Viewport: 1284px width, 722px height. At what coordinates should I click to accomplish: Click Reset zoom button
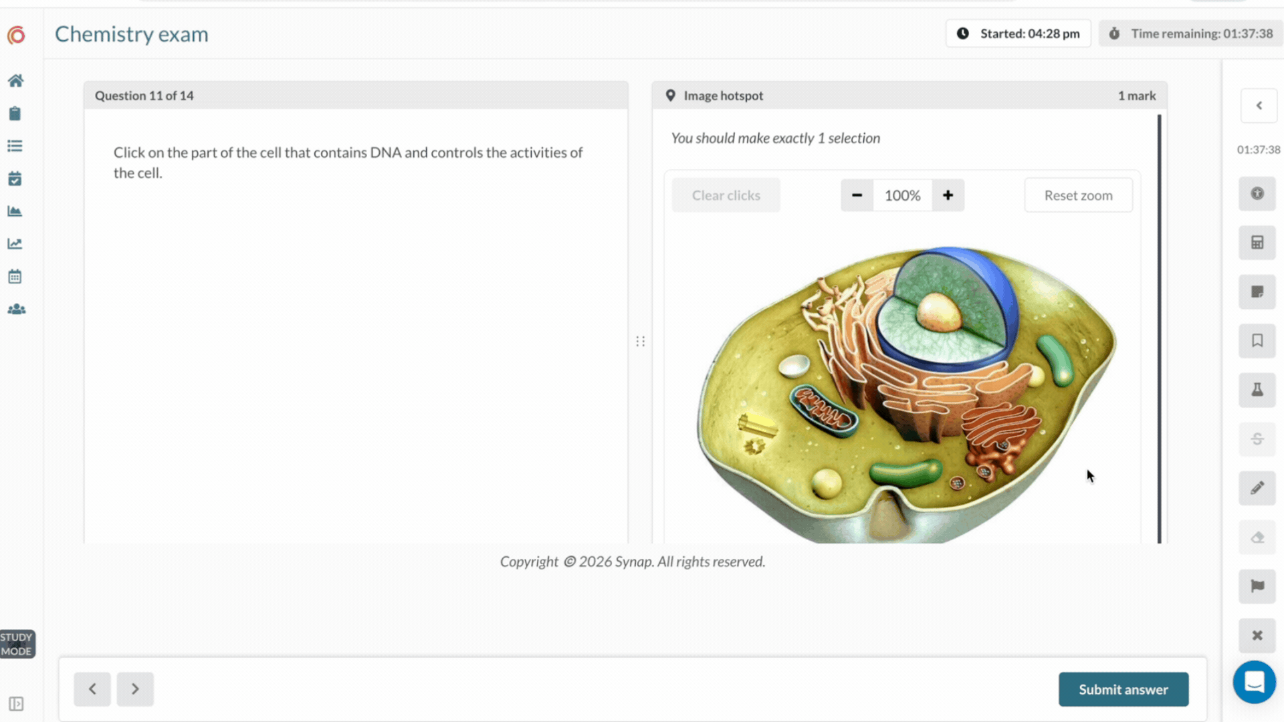tap(1079, 195)
